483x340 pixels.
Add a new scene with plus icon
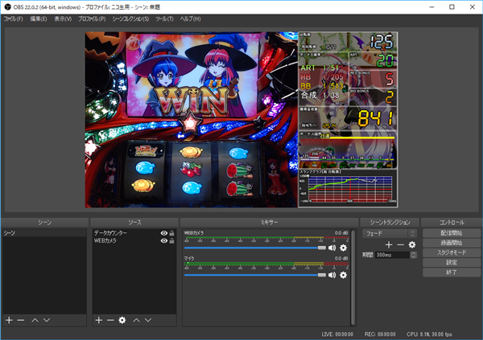pos(9,321)
